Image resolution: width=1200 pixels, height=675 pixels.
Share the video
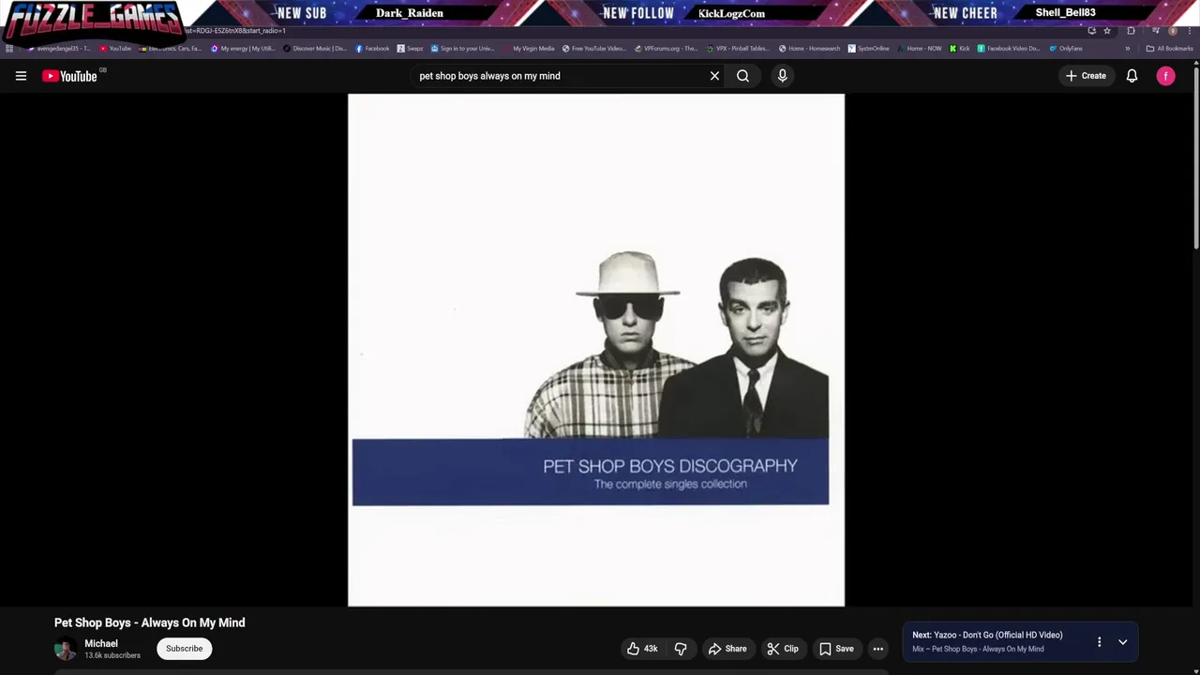tap(727, 649)
